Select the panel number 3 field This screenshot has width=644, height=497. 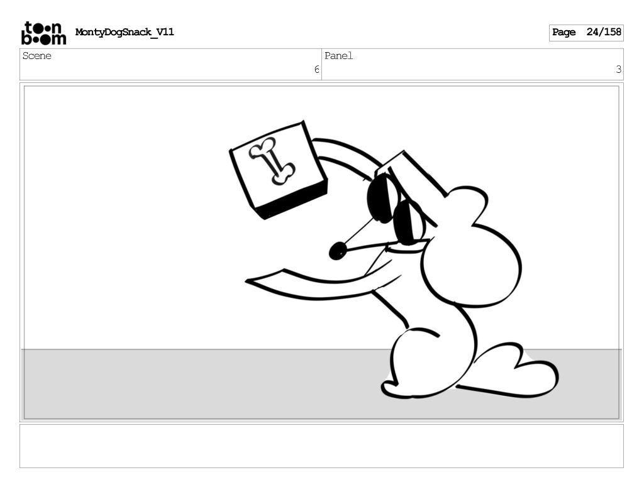(618, 70)
